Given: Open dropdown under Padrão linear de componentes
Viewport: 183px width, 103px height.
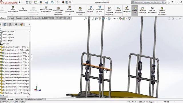Looking at the screenshot, I should point(46,15).
